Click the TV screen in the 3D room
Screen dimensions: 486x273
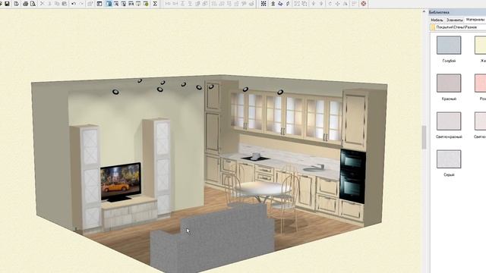tap(120, 180)
